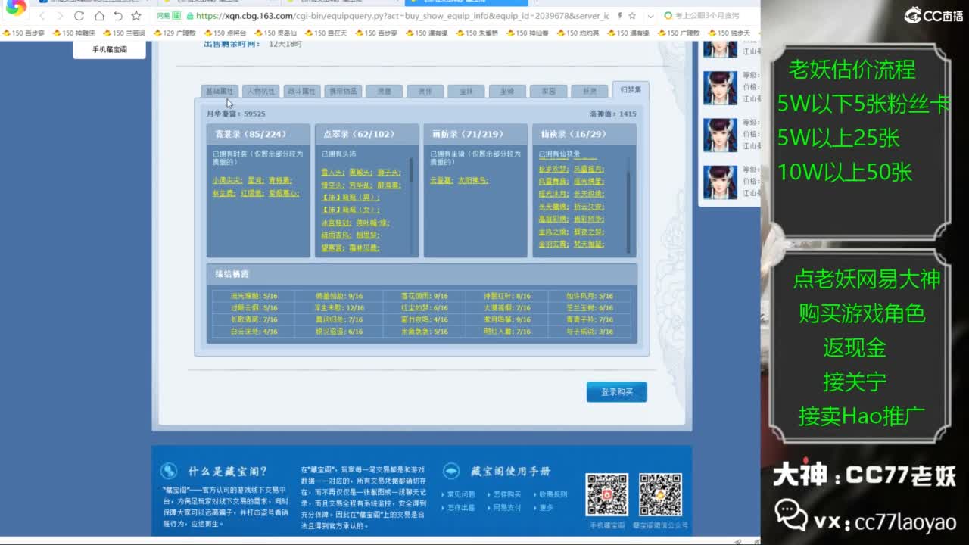Switch to the 基础属性 tab
The image size is (969, 545).
(x=220, y=91)
